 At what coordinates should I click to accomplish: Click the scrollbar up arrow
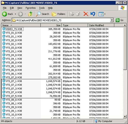(x=125, y=25)
